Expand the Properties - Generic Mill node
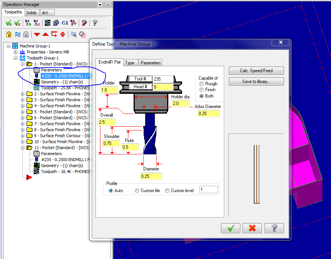This screenshot has height=259, width=331. point(16,52)
